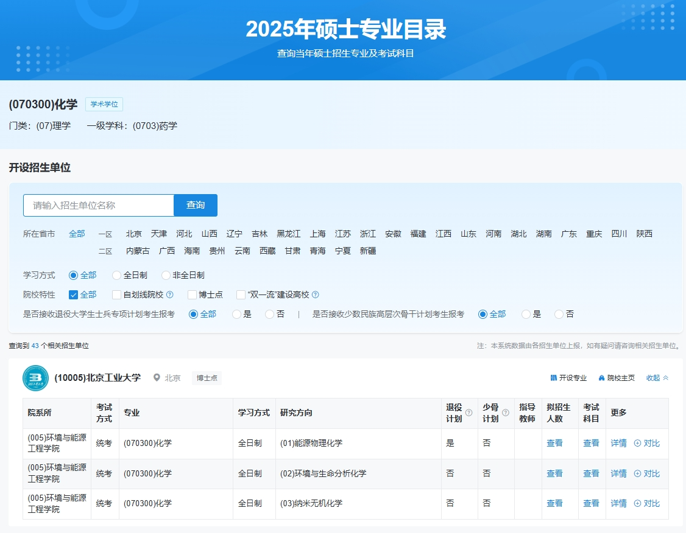The height and width of the screenshot is (533, 686).
Task: Click help icon next to 自划线院校
Action: pyautogui.click(x=170, y=294)
